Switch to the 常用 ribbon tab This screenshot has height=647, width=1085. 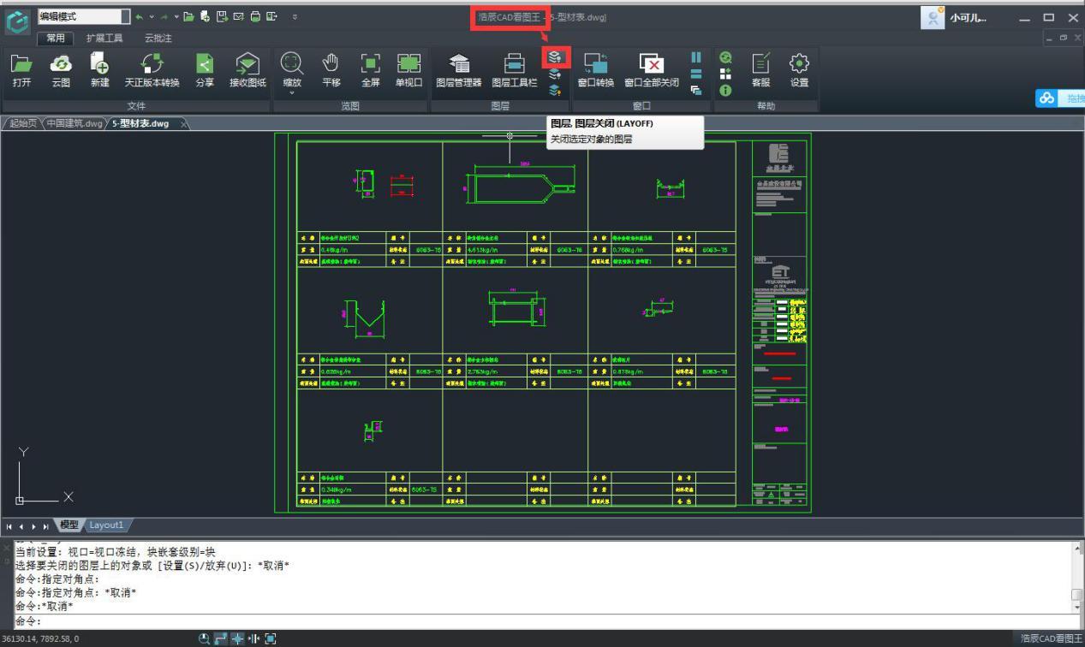[56, 38]
